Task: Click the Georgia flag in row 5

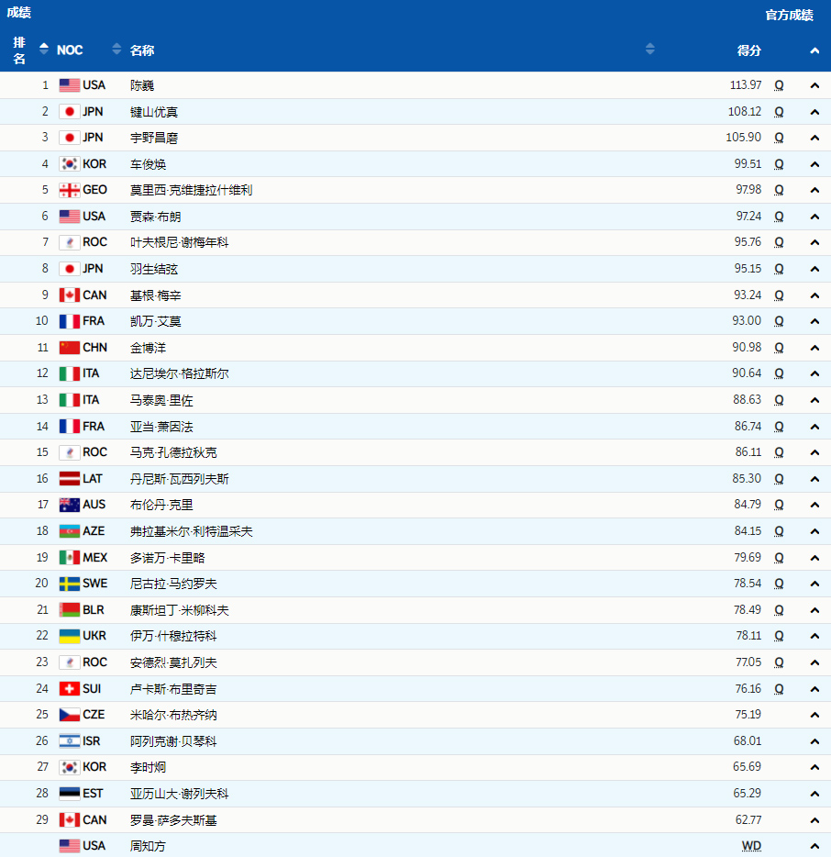Action: (x=70, y=190)
